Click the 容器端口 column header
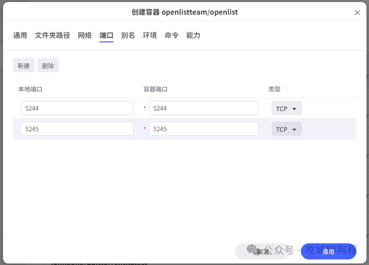This screenshot has width=369, height=265. (x=155, y=89)
